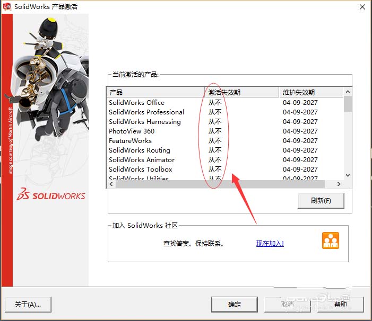The image size is (372, 321).
Task: Select the FeatureWorks row
Action: (x=225, y=140)
